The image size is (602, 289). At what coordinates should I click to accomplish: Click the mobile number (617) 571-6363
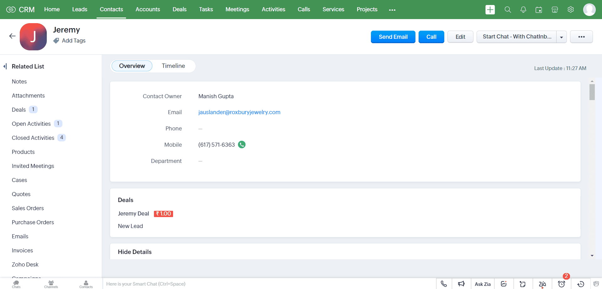(216, 145)
